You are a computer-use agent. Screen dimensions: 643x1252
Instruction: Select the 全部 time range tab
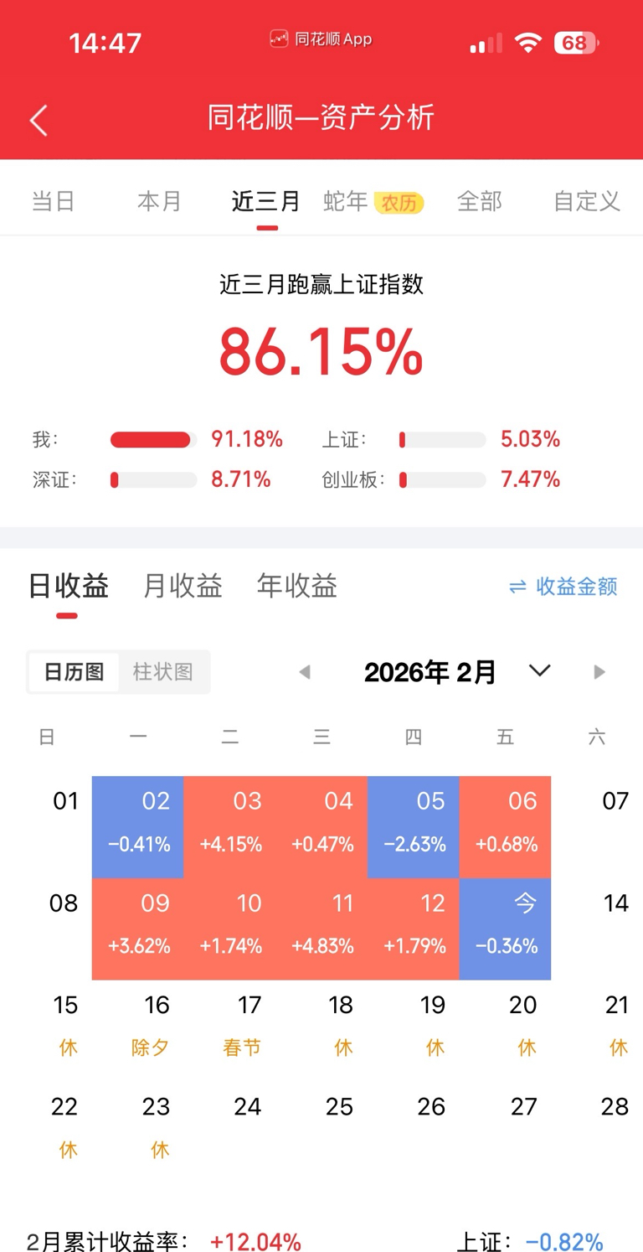[480, 201]
